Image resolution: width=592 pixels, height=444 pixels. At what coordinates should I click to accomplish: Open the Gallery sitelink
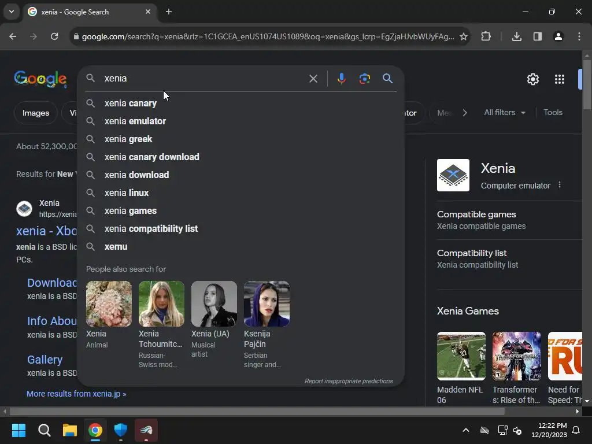[x=45, y=360]
